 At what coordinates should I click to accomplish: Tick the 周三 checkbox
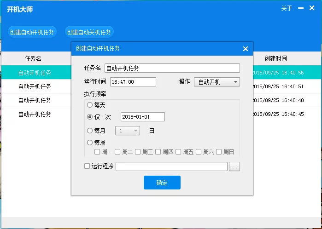coord(138,152)
